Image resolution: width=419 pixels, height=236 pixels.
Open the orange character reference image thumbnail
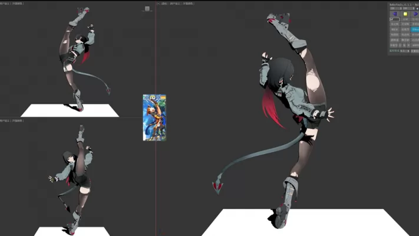pos(154,117)
